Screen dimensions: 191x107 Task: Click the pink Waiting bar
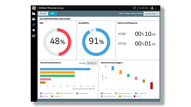click(46, 79)
